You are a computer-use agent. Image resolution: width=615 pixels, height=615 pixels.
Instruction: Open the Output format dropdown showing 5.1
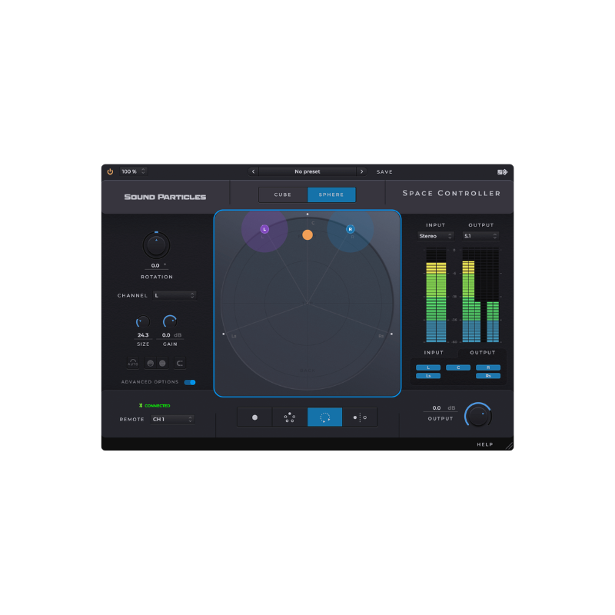tap(480, 236)
